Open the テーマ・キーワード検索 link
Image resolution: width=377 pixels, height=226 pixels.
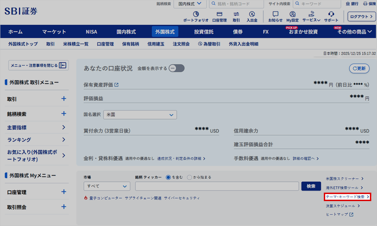coord(347,197)
